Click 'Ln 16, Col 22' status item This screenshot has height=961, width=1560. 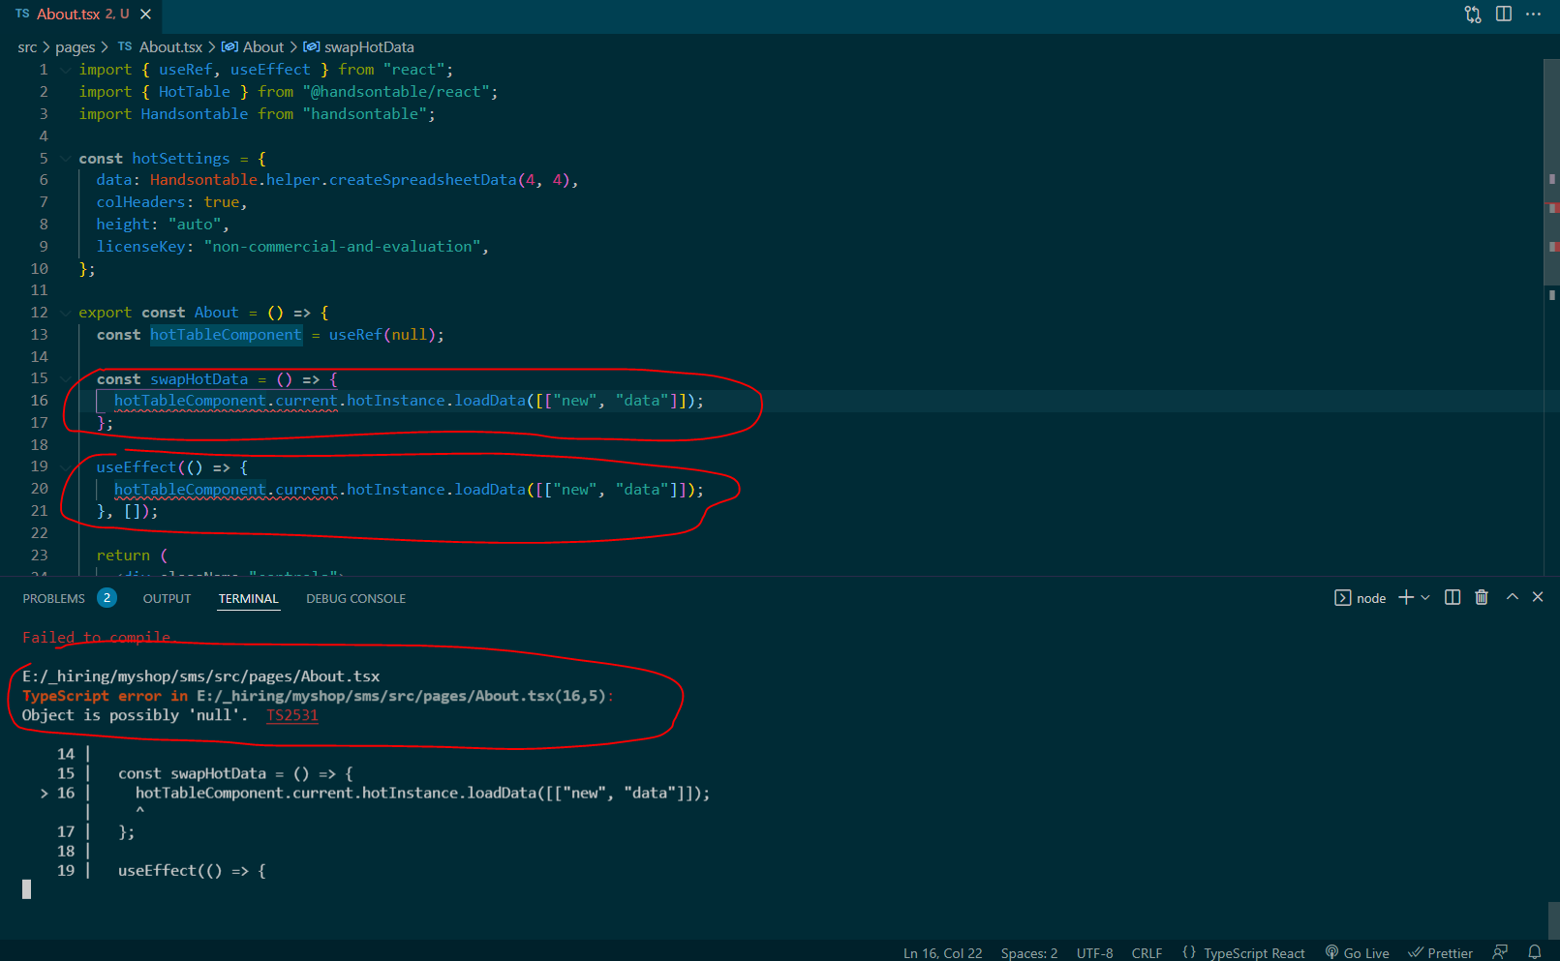(942, 953)
